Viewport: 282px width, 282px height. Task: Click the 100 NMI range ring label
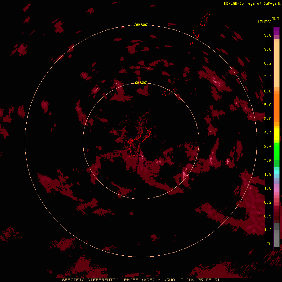141,25
